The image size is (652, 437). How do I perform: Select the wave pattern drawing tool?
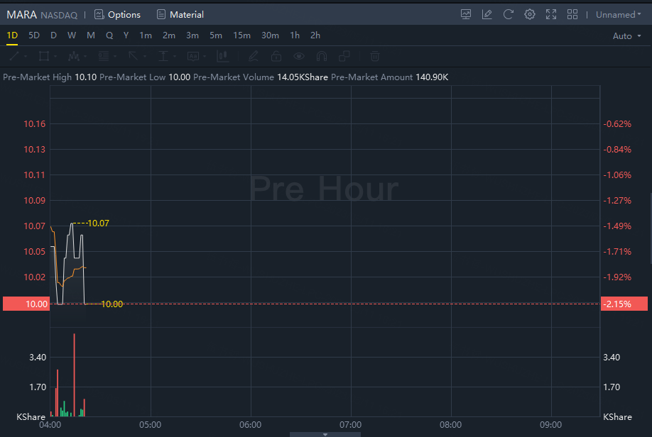tap(74, 56)
